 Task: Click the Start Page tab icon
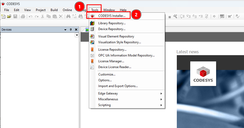(87, 30)
